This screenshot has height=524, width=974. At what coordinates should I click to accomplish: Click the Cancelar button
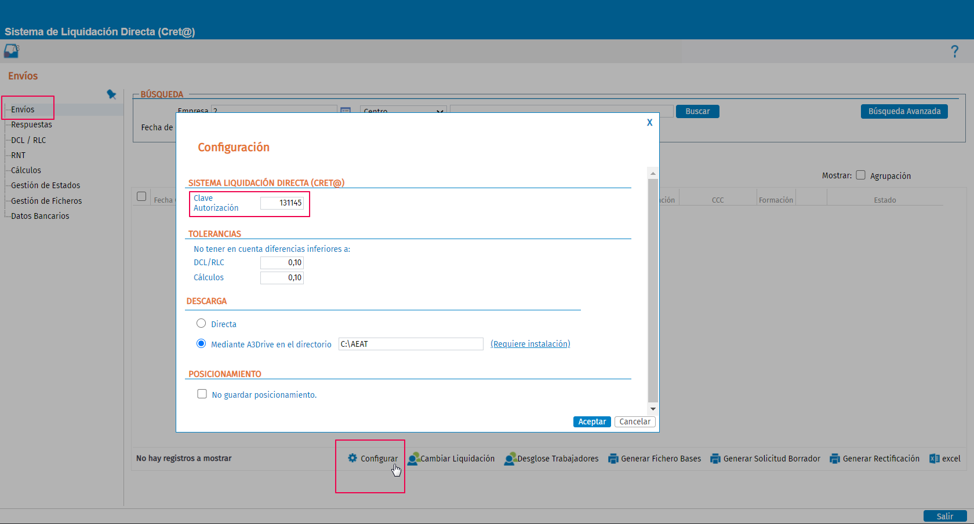point(635,422)
